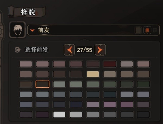Click the 前发 dropdown header label
Screen dimensions: 163x124
[x=44, y=30]
